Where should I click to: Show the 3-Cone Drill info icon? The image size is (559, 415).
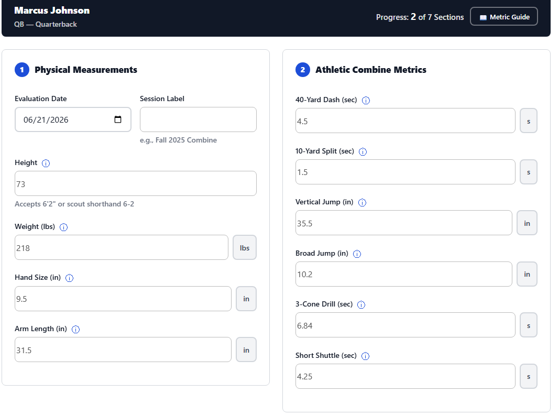[361, 305]
